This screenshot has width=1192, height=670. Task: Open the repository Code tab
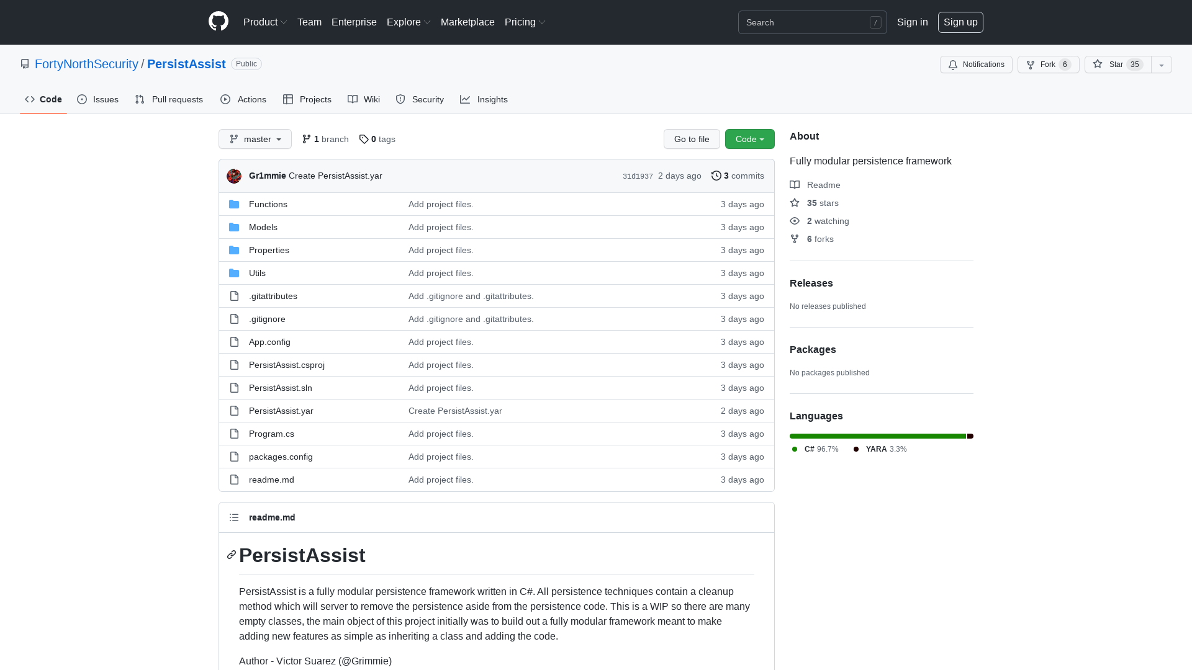(43, 99)
